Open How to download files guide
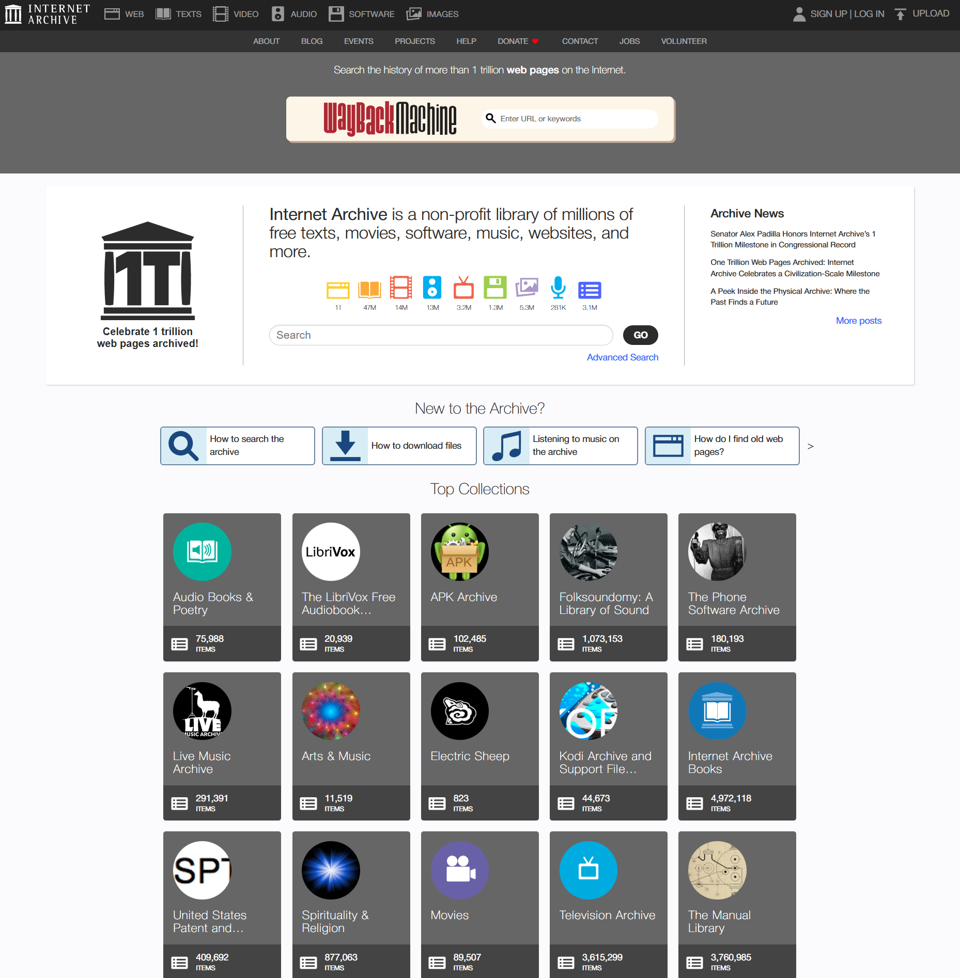 pyautogui.click(x=399, y=446)
